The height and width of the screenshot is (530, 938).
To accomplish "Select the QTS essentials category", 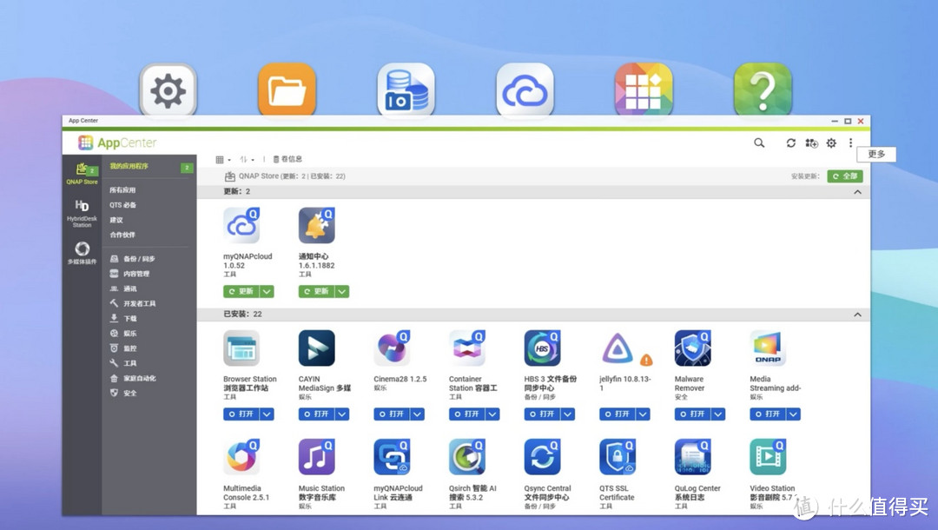I will [x=122, y=205].
